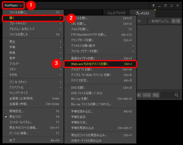Expand the ブロードキャスト submenu
183x145 pixels.
pyautogui.click(x=33, y=23)
